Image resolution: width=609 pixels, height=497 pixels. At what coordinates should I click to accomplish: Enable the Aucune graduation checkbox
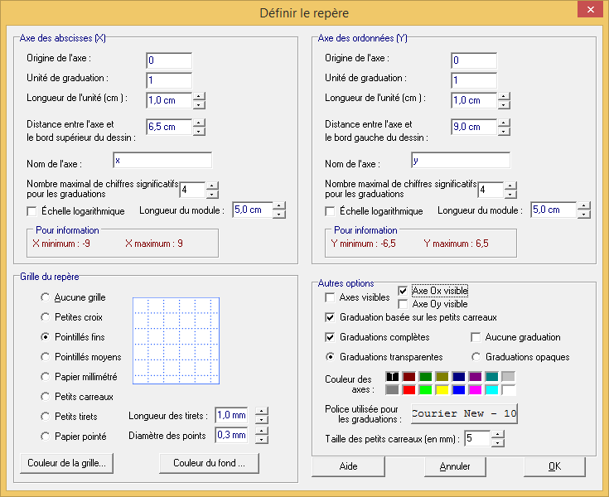point(476,337)
